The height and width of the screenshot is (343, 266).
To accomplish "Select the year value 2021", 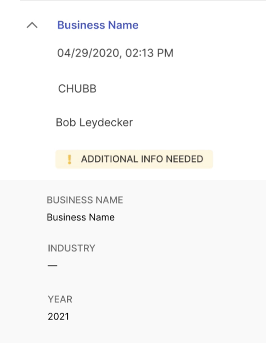I will [58, 317].
